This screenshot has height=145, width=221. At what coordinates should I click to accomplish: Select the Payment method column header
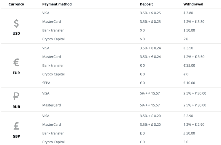(57, 4)
